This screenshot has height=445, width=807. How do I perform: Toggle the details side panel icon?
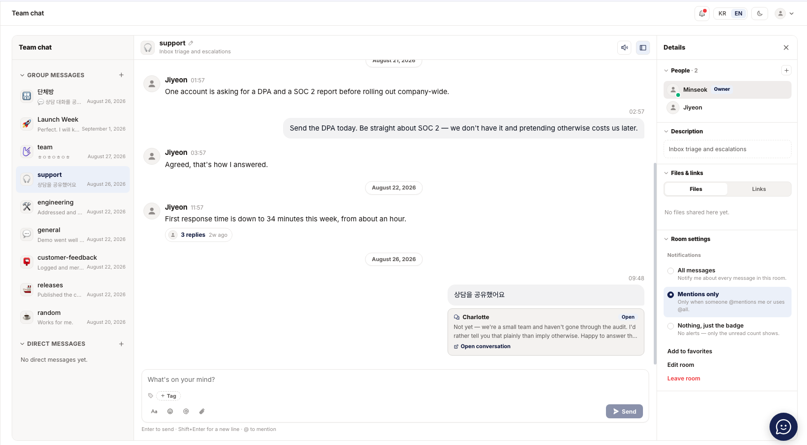pyautogui.click(x=643, y=48)
